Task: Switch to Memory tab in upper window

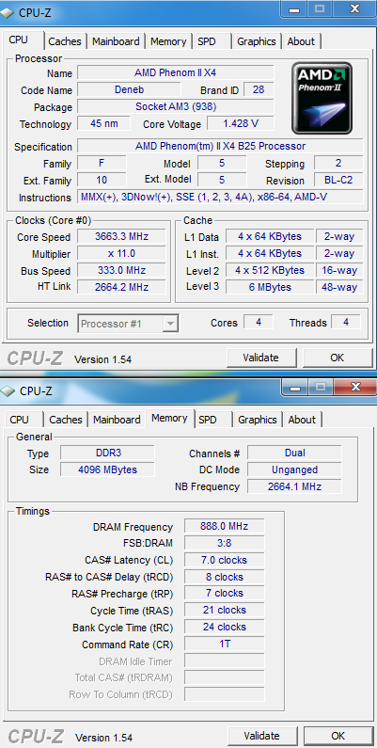Action: point(168,41)
